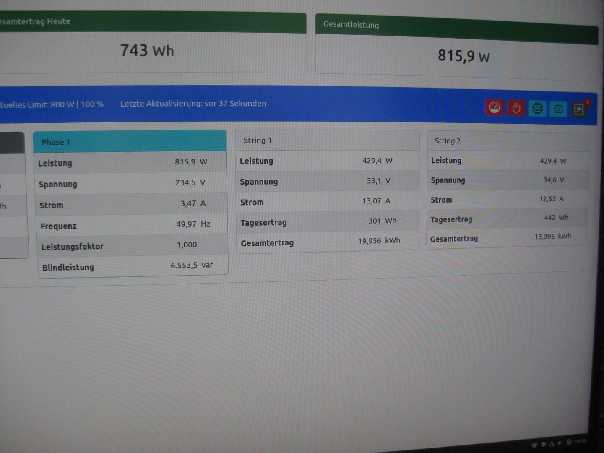Screen dimensions: 604x453
Task: Click the 815,9 W Gesamtleistung large value
Action: [x=464, y=56]
